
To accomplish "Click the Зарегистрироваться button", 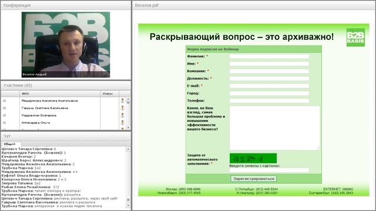I will click(253, 179).
